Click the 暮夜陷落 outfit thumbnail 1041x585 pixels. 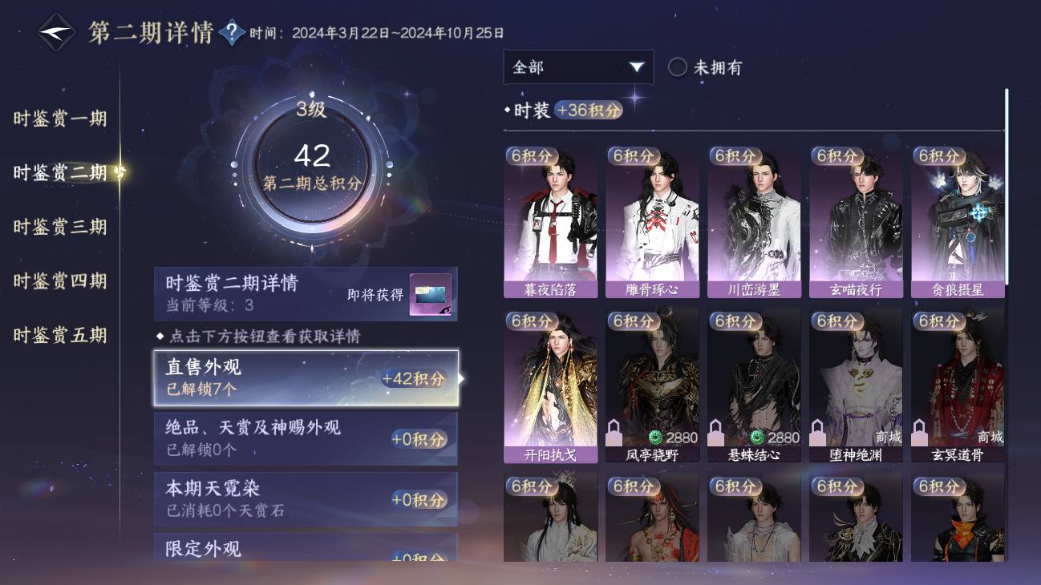pos(551,222)
